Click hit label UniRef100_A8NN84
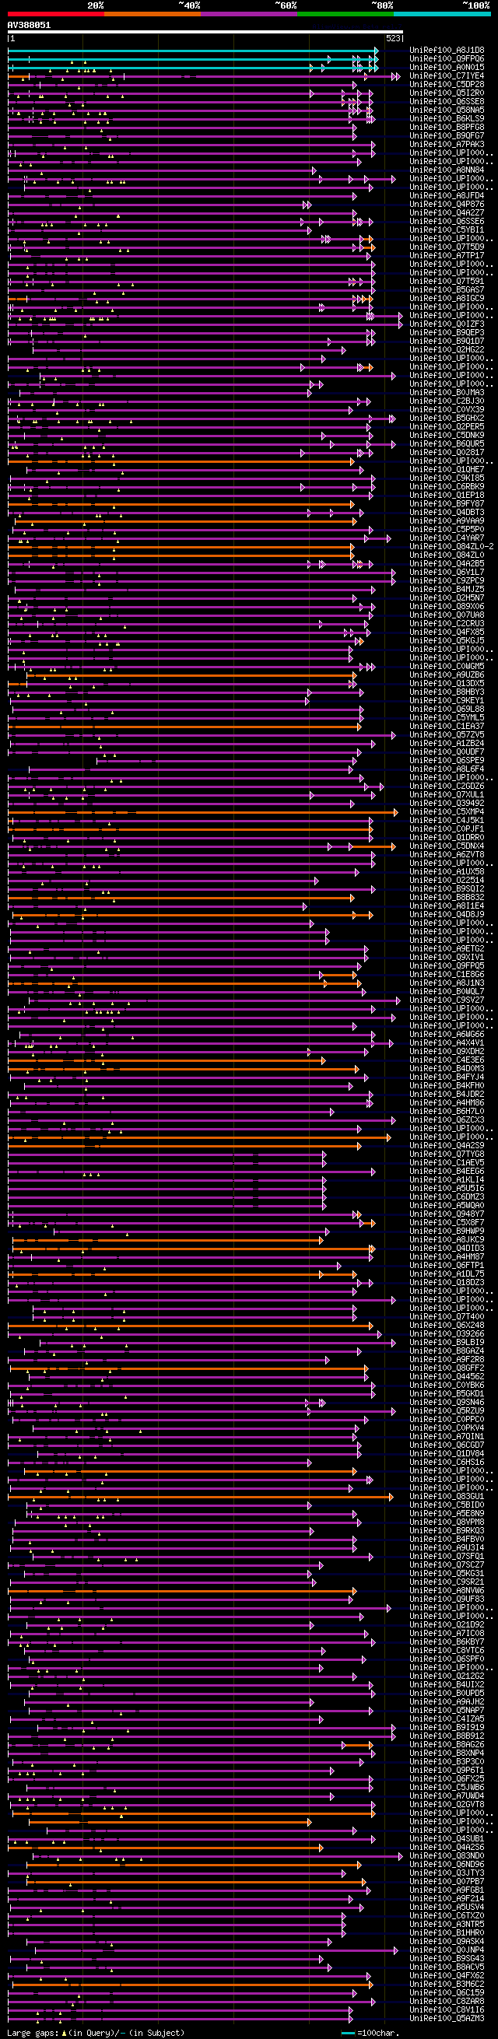This screenshot has height=2039, width=498. coord(447,170)
